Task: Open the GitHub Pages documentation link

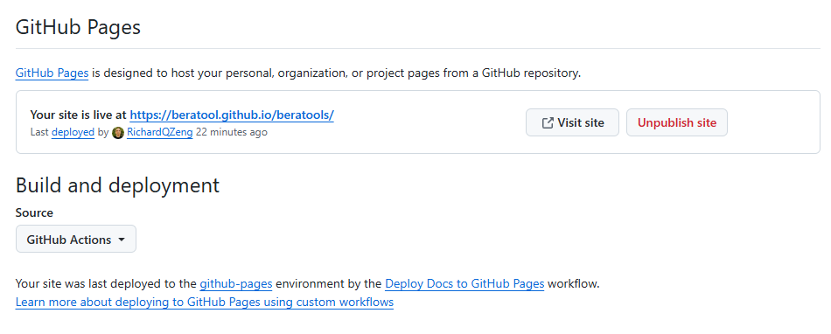Action: click(52, 73)
